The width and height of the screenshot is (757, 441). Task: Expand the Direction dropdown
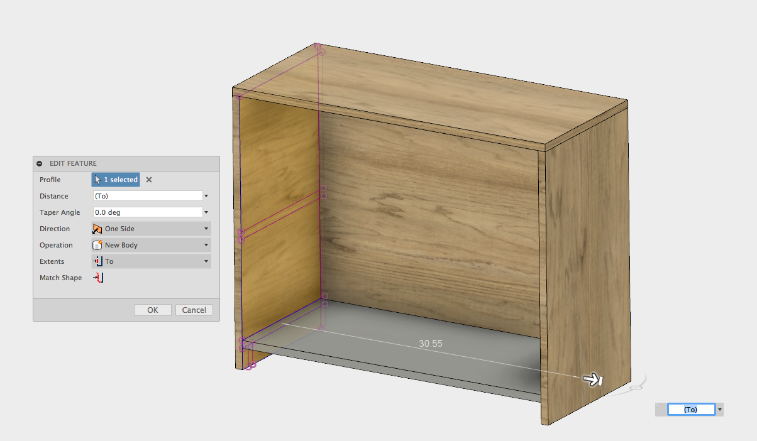coord(206,228)
